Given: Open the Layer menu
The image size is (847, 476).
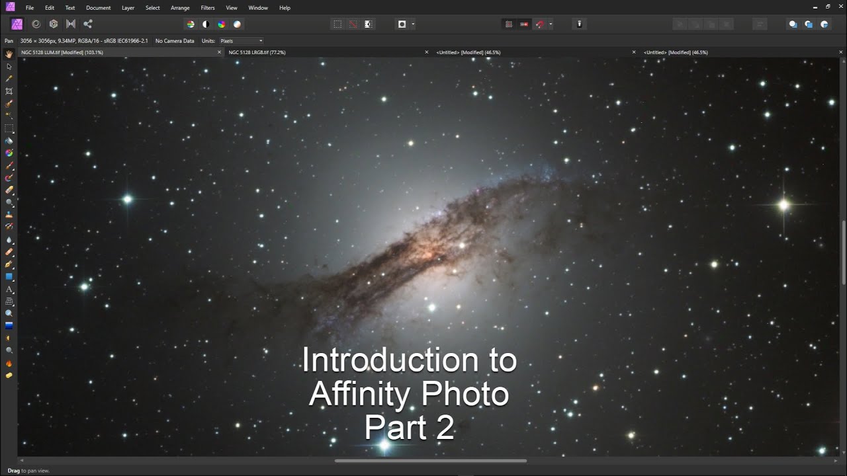Looking at the screenshot, I should pyautogui.click(x=128, y=8).
